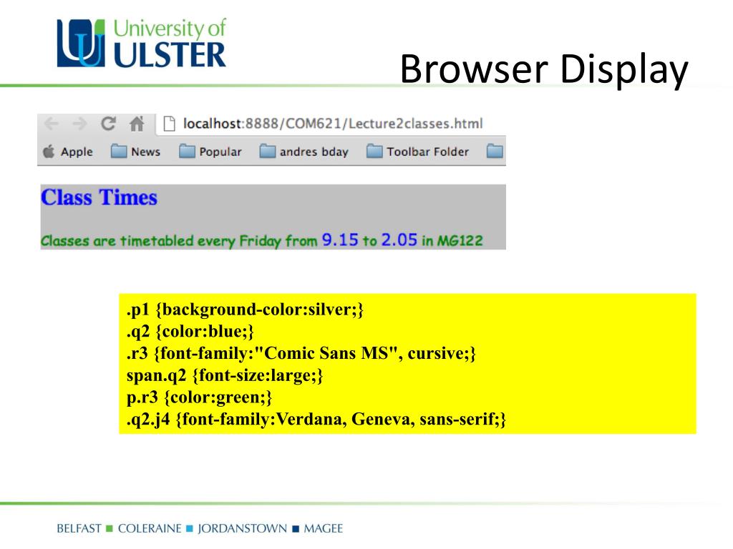Screen dimensions: 733x549
Task: Click the p.r3 {color:green;} rule
Action: (199, 397)
